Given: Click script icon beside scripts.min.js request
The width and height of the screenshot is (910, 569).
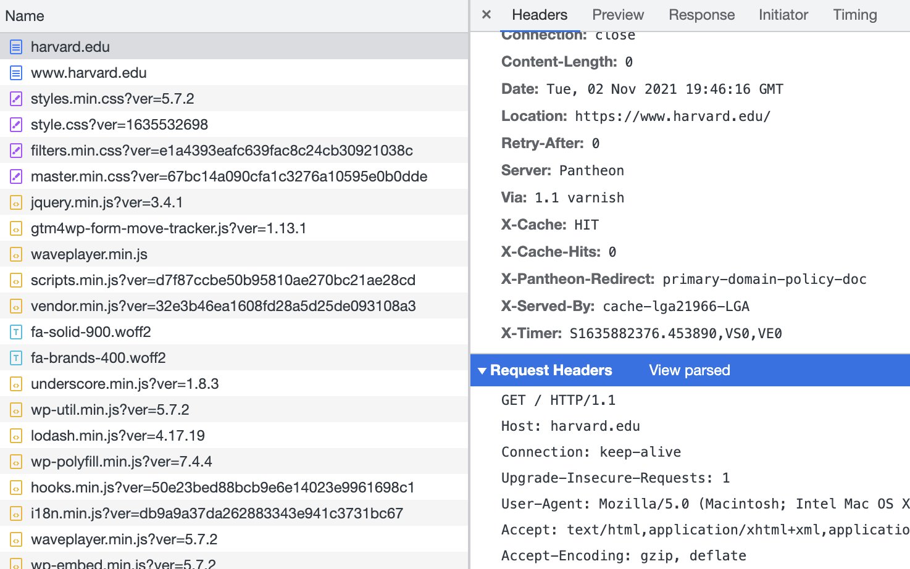Looking at the screenshot, I should click(x=16, y=280).
